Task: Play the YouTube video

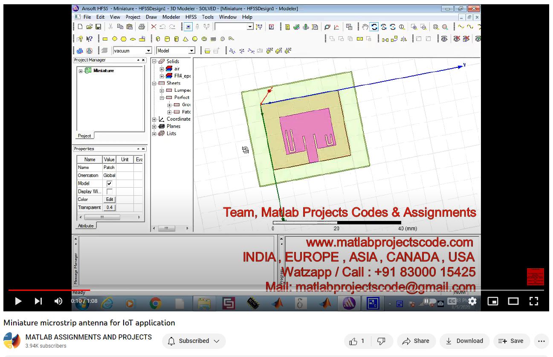Action: coord(18,302)
